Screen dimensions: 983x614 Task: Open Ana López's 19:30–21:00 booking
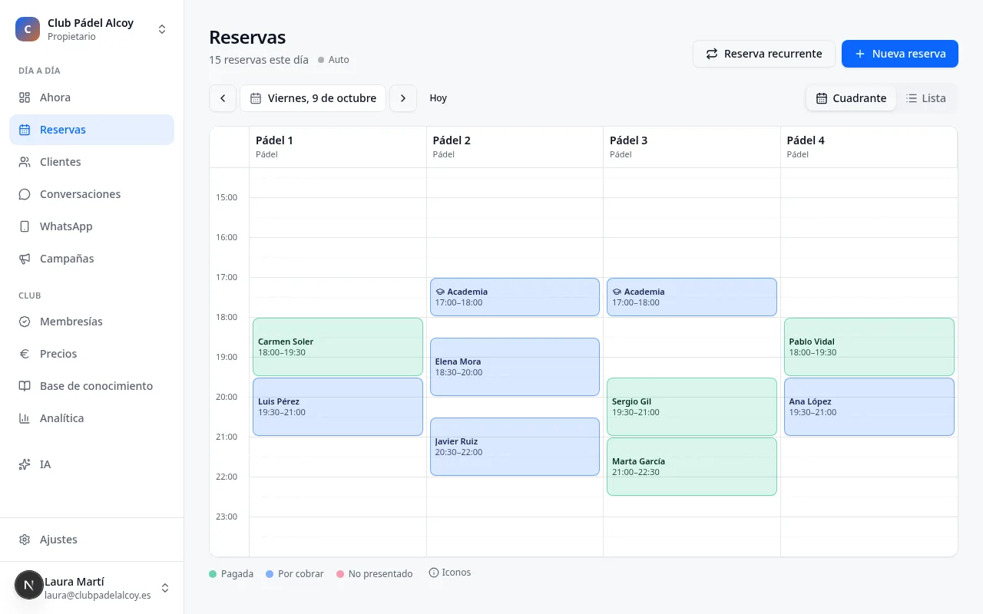click(869, 407)
